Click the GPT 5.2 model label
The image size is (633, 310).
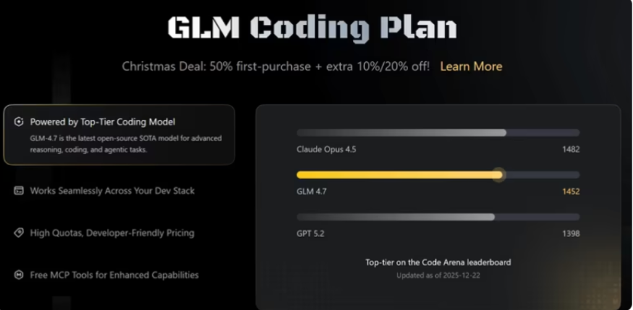[x=311, y=233]
